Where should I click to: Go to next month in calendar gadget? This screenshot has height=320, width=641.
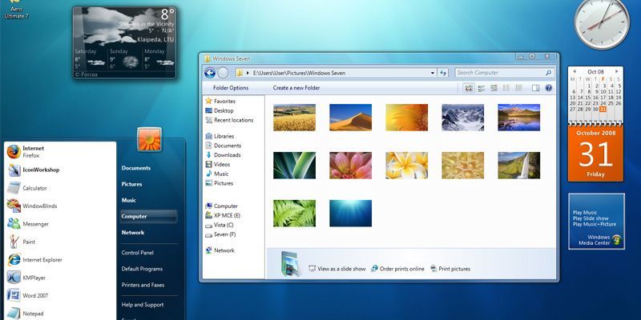(x=616, y=71)
